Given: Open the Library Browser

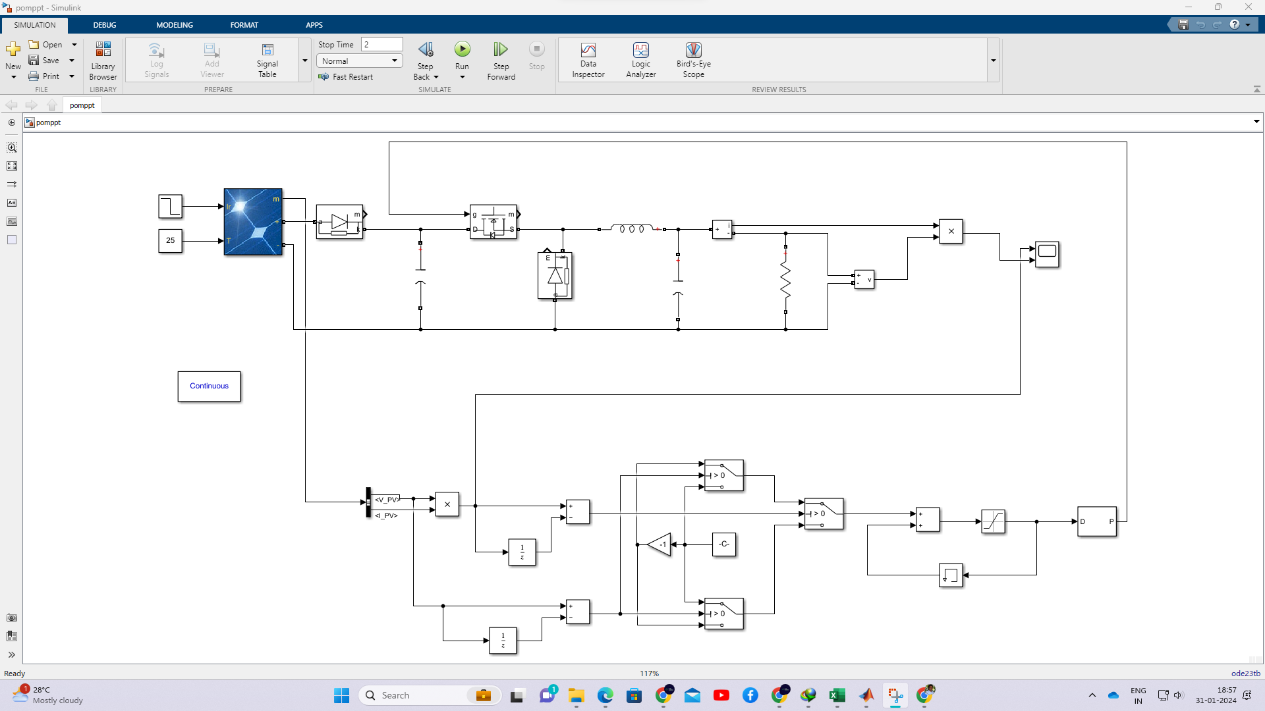Looking at the screenshot, I should coord(103,59).
